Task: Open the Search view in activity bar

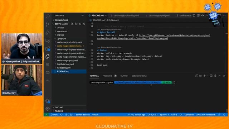Action: 48,16
